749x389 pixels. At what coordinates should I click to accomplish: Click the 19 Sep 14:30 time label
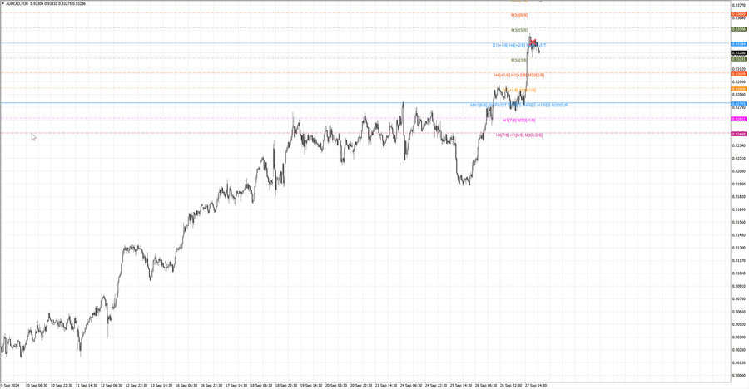tap(311, 385)
